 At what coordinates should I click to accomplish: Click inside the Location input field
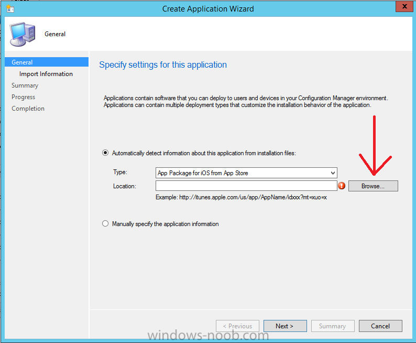pyautogui.click(x=246, y=186)
